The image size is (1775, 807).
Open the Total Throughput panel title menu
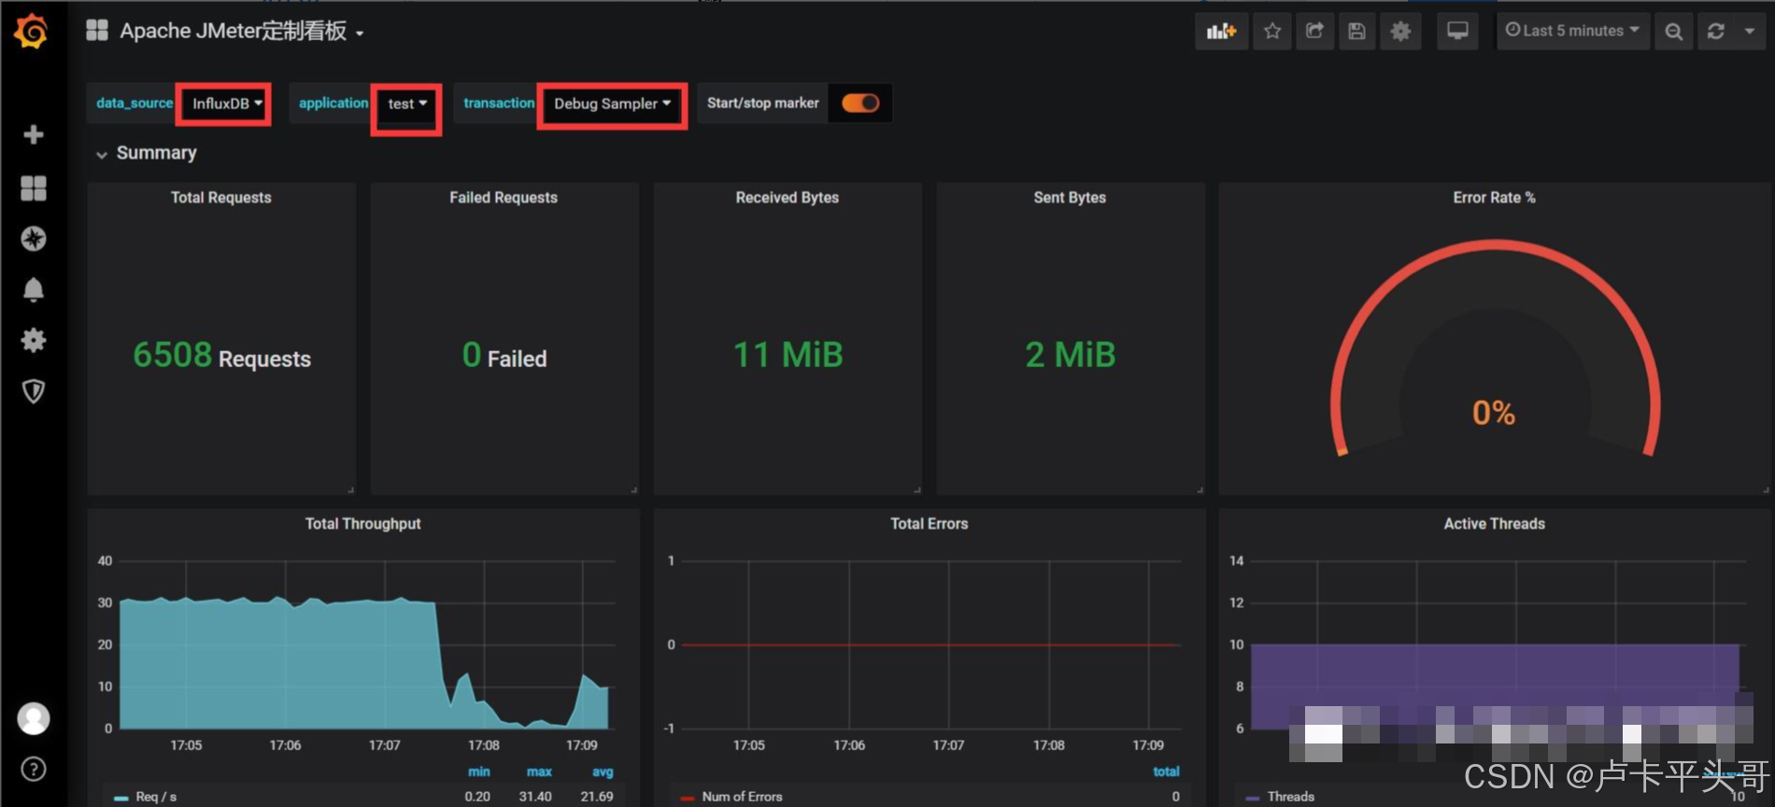tap(362, 523)
